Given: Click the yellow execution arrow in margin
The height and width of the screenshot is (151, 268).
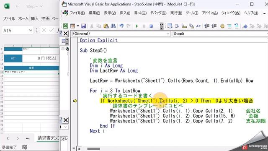Looking at the screenshot, I should tap(75, 101).
